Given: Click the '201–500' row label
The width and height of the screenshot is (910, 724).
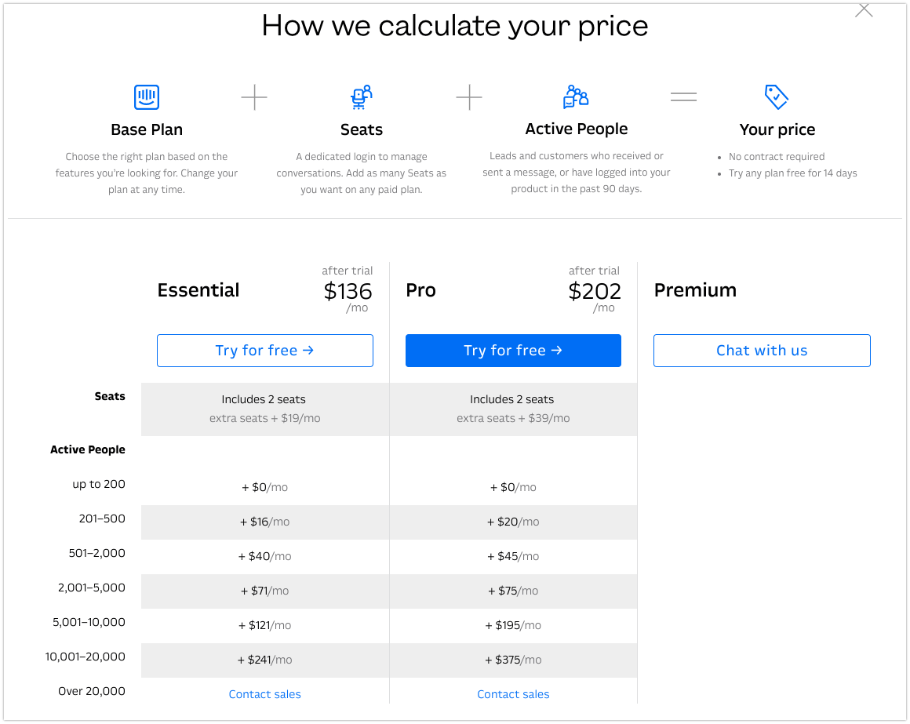Looking at the screenshot, I should pos(102,518).
